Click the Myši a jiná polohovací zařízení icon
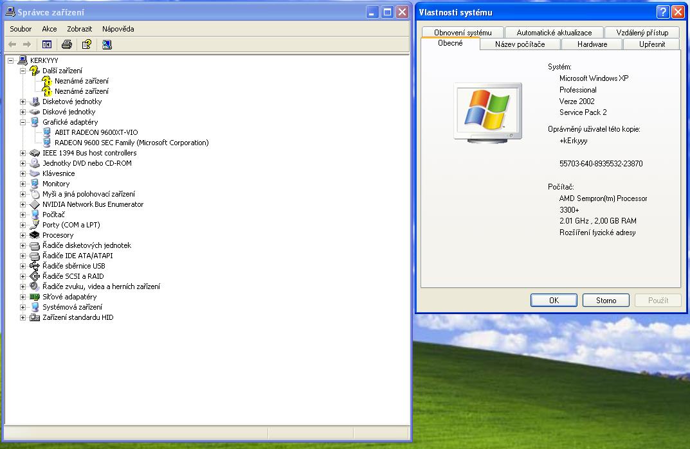690x449 pixels. point(34,194)
